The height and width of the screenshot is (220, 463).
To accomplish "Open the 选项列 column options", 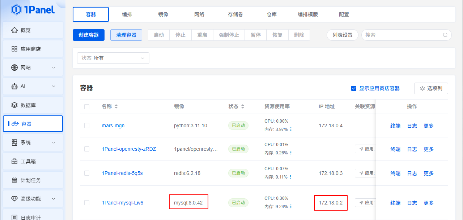I will (x=431, y=88).
